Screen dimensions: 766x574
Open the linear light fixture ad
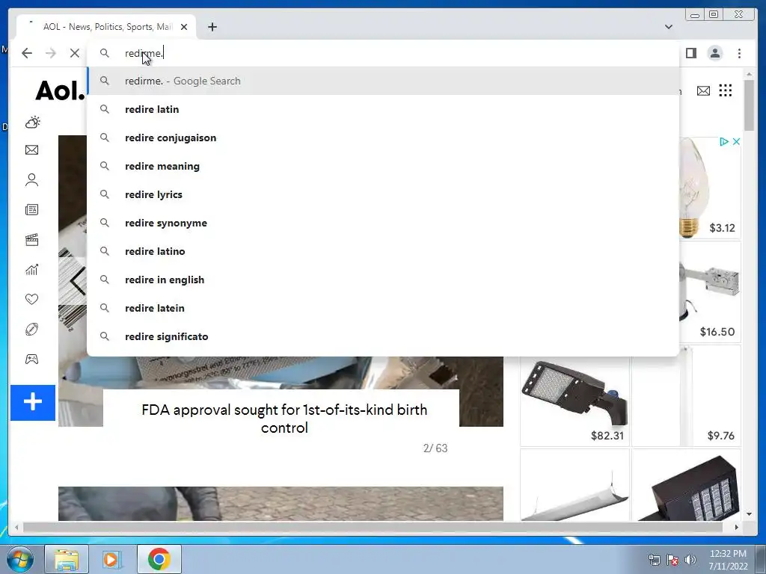coord(574,484)
